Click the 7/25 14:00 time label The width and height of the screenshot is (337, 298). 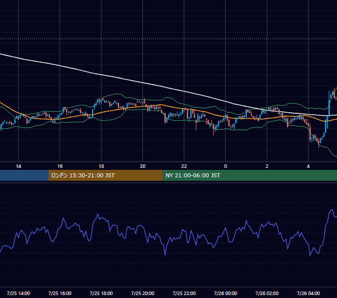pos(18,293)
